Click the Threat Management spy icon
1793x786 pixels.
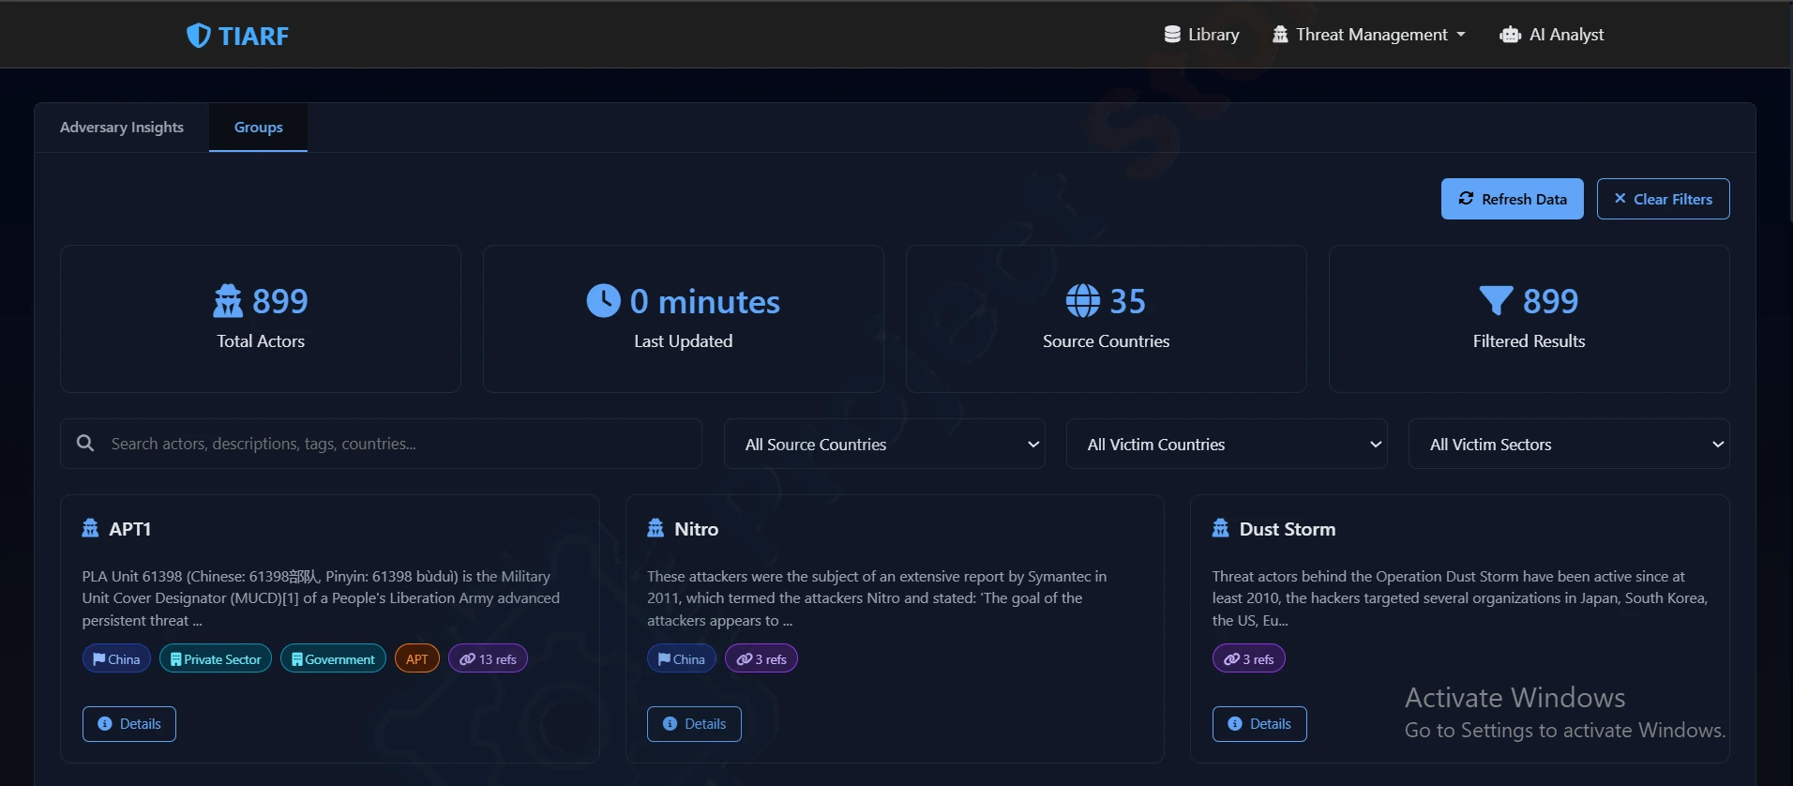coord(1280,35)
